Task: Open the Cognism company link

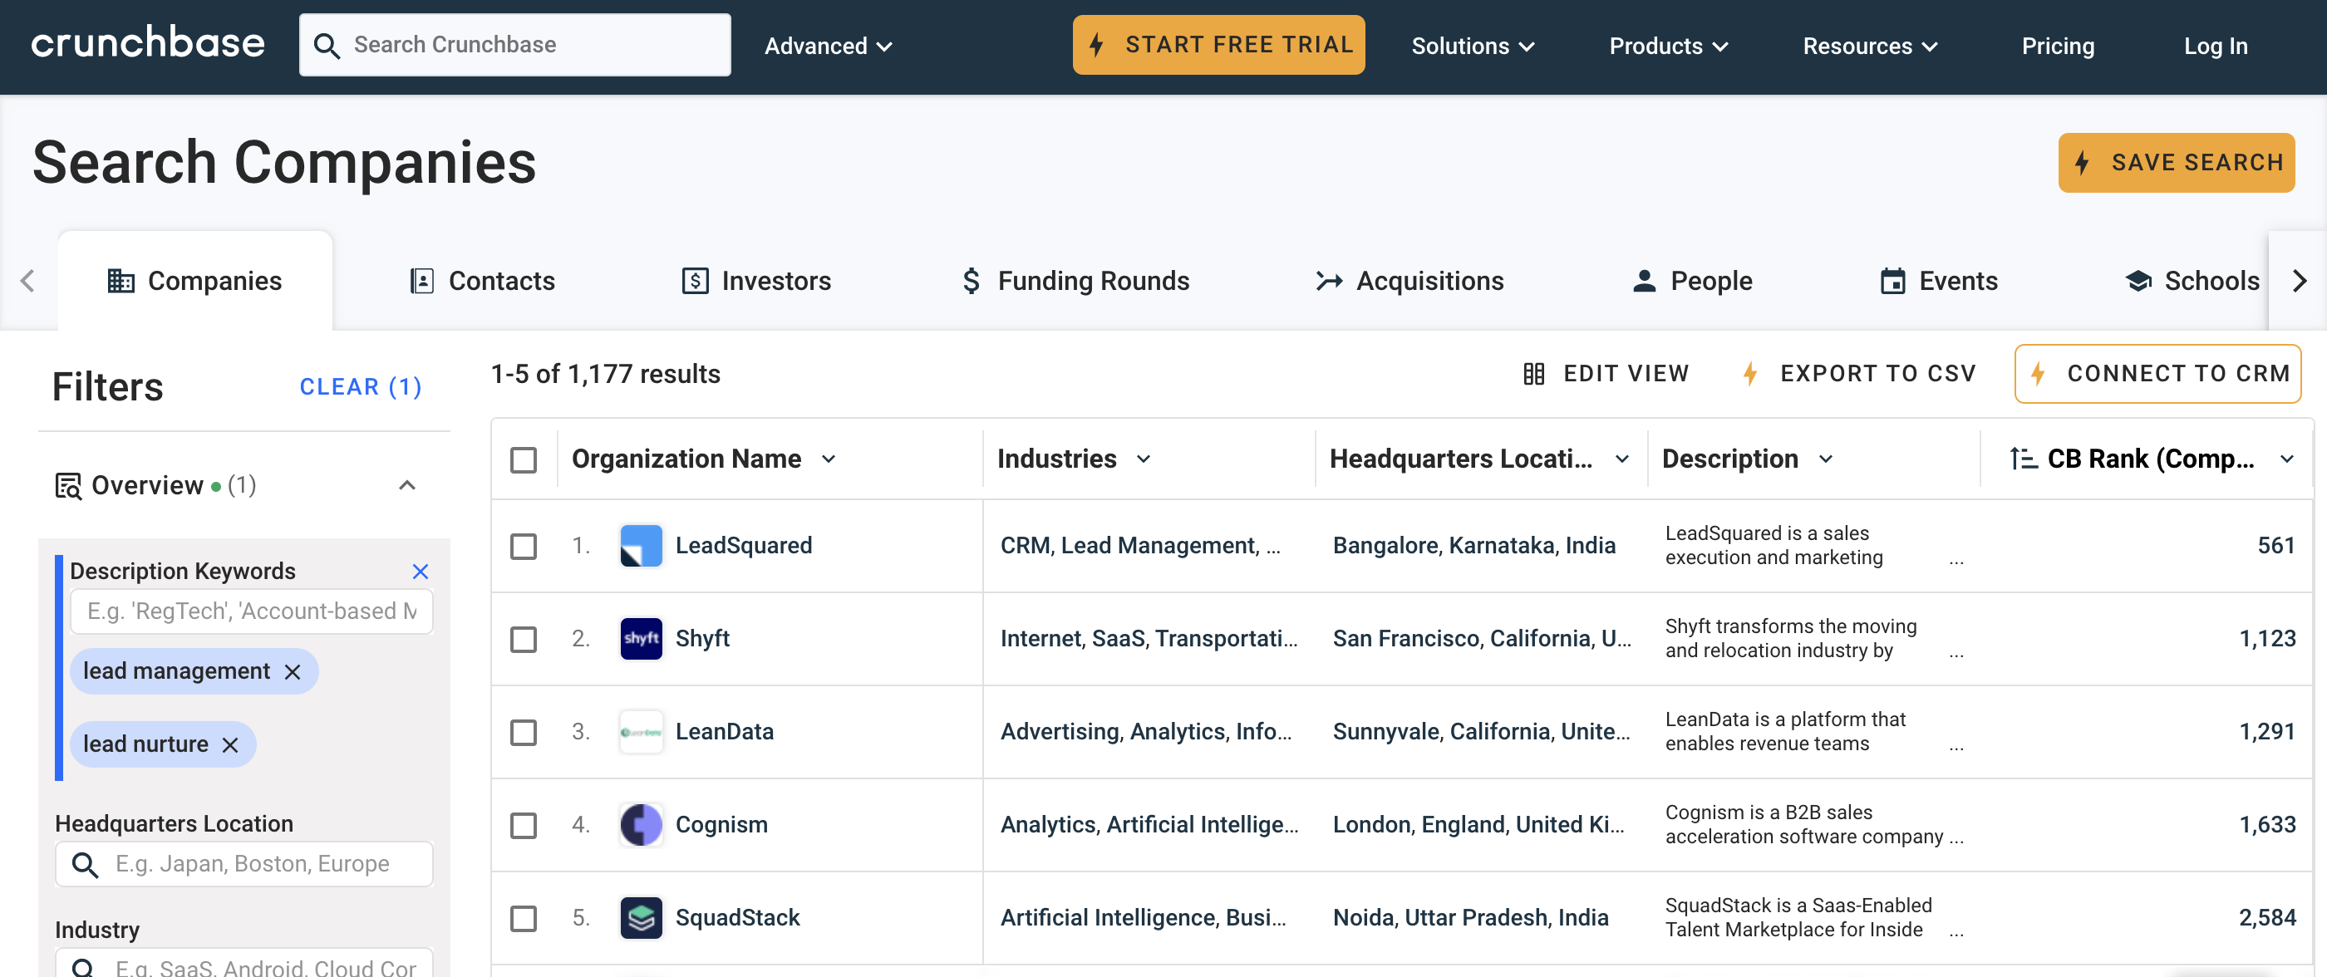Action: pyautogui.click(x=721, y=824)
